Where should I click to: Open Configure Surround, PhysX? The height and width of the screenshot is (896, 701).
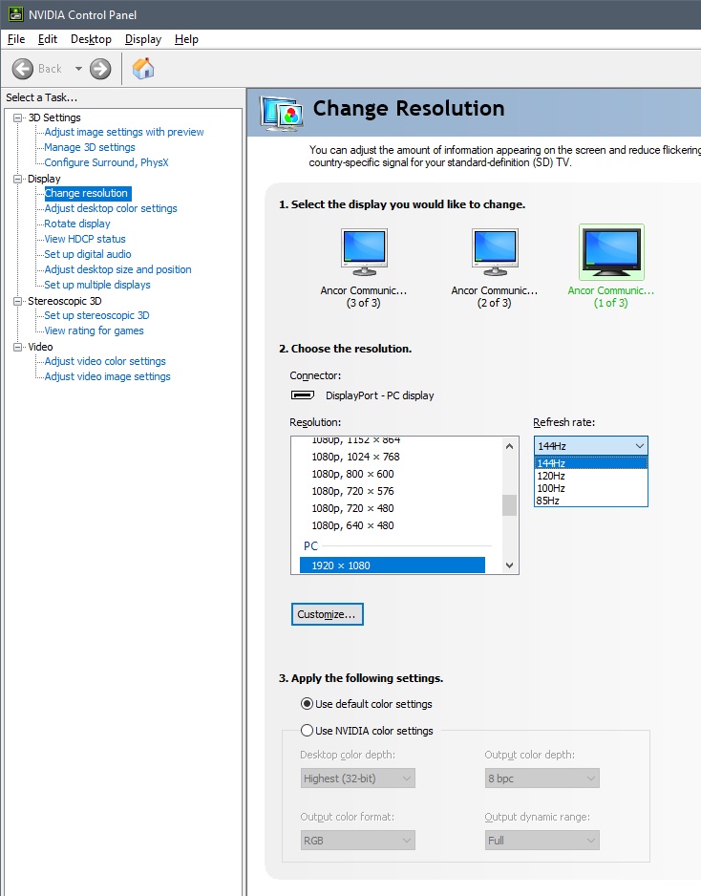(x=106, y=162)
